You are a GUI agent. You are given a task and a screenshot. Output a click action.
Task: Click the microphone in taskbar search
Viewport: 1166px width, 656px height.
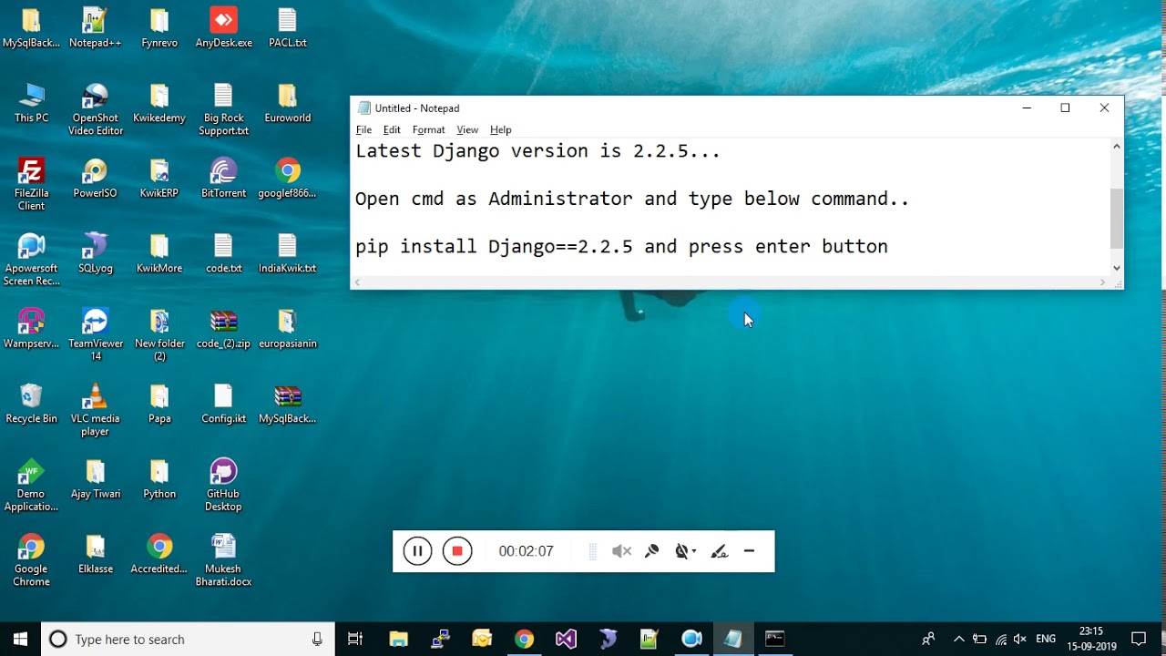click(x=317, y=639)
